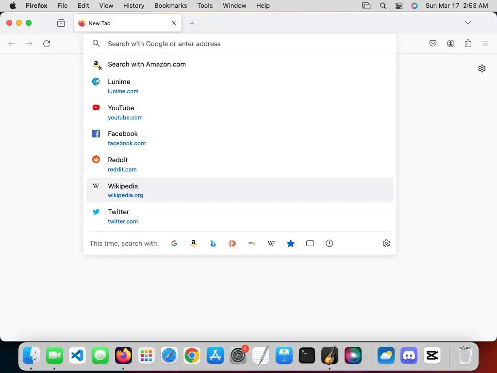Image resolution: width=497 pixels, height=373 pixels.
Task: Open Spotlight search in menu bar
Action: click(x=383, y=6)
